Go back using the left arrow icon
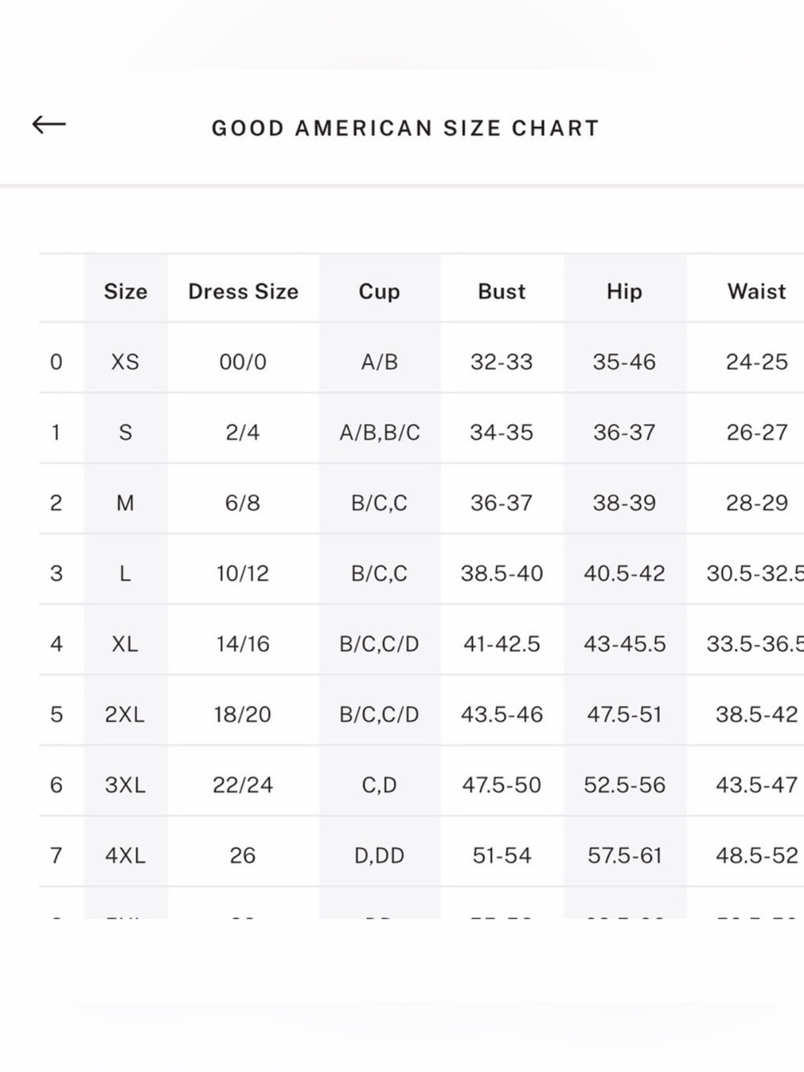 pos(49,125)
